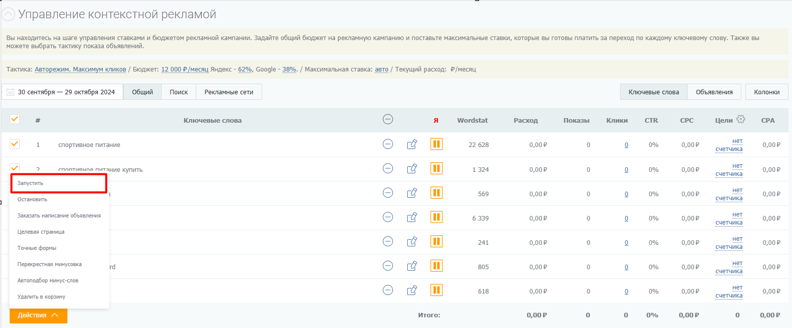Click the red Yandex column icon
This screenshot has height=328, width=792.
[436, 121]
